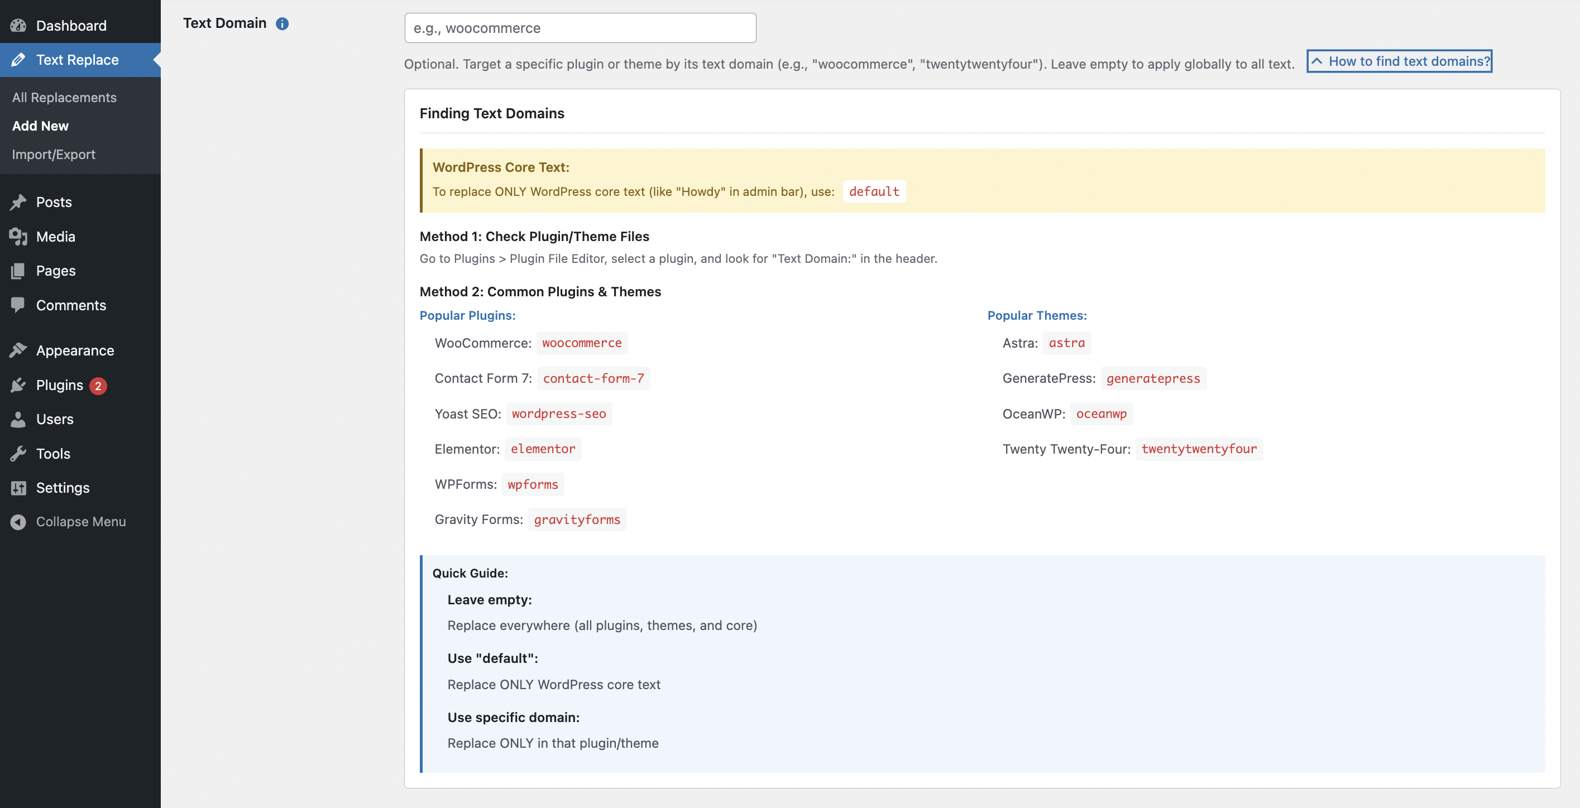Click the Dashboard icon in sidebar
Screen dimensions: 1580x808
[x=18, y=25]
